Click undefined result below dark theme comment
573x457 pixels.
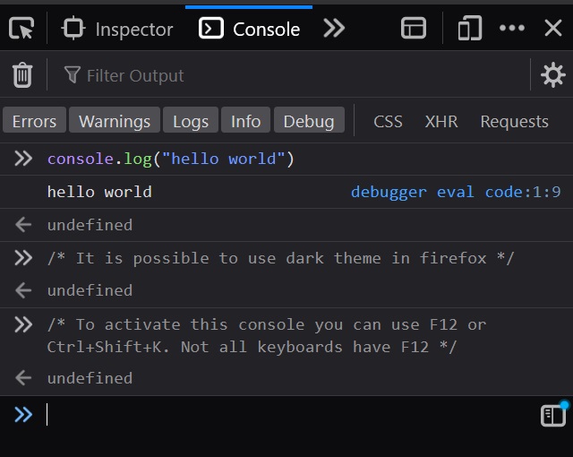pos(90,290)
